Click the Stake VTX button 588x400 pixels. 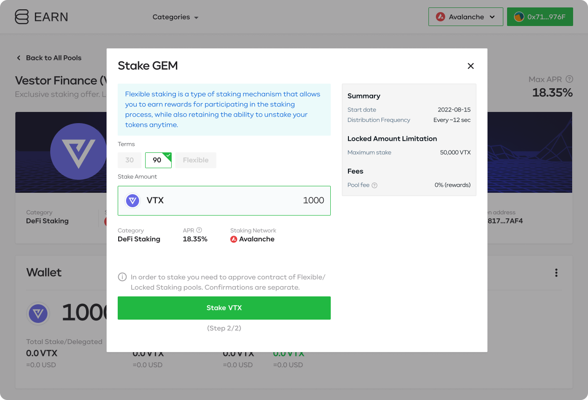pyautogui.click(x=224, y=308)
